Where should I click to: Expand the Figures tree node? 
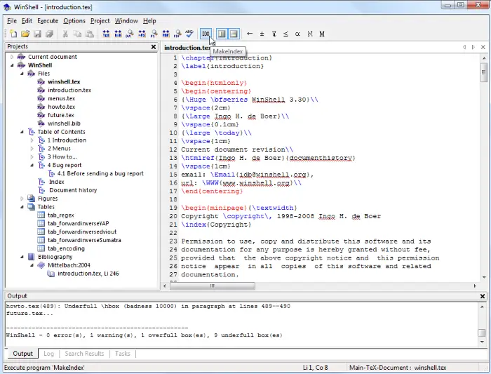[x=22, y=199]
